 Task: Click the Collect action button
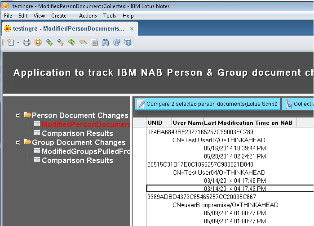pos(298,104)
